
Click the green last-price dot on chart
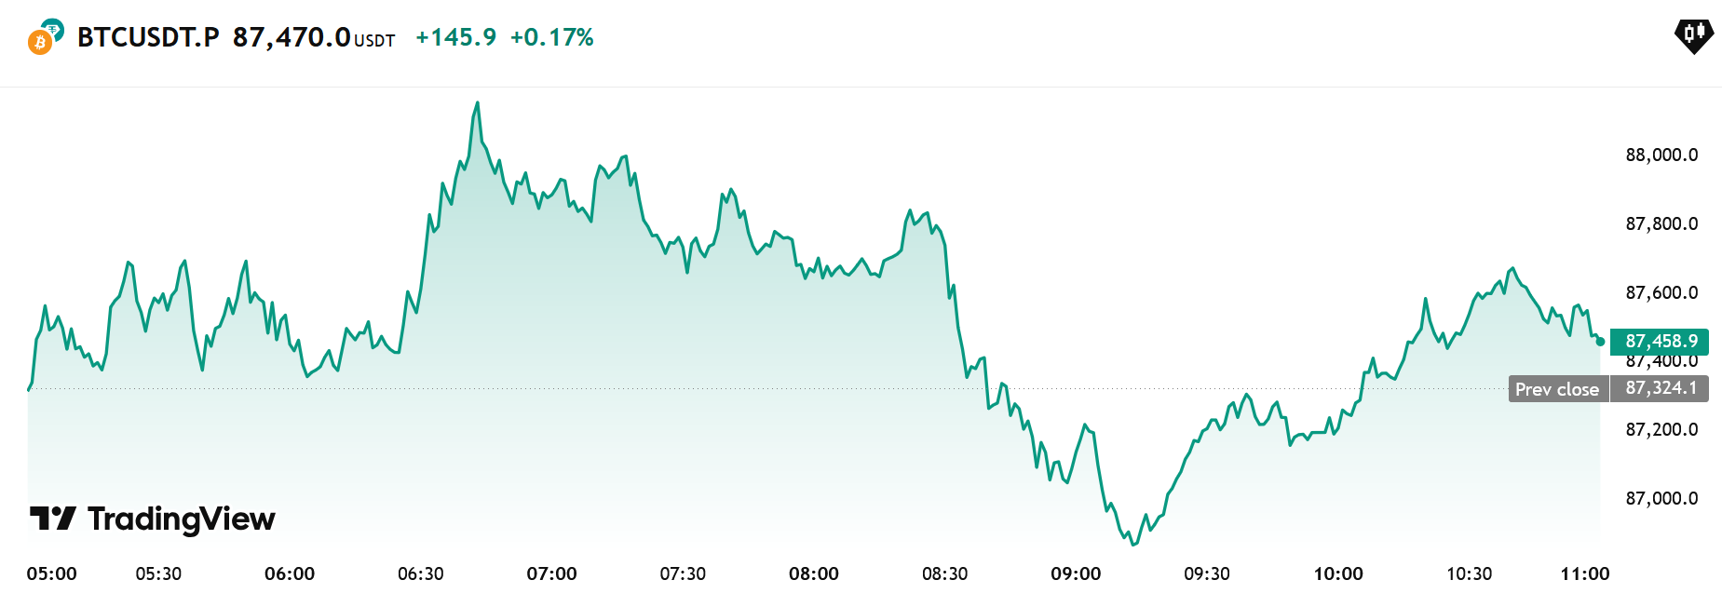pyautogui.click(x=1600, y=342)
